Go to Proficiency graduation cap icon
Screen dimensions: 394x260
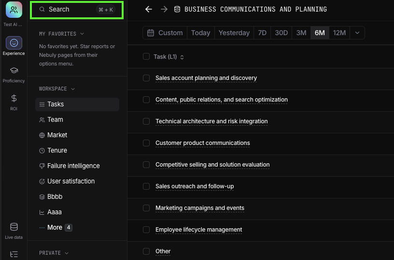click(x=14, y=70)
